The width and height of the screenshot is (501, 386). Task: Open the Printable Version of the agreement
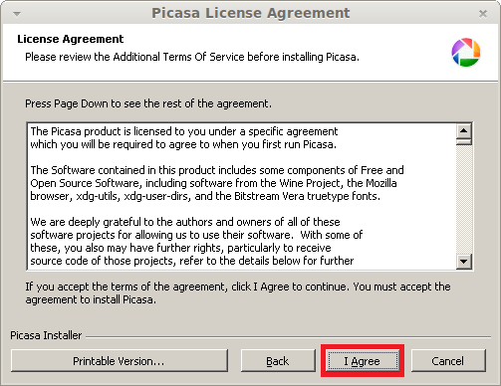pos(120,360)
